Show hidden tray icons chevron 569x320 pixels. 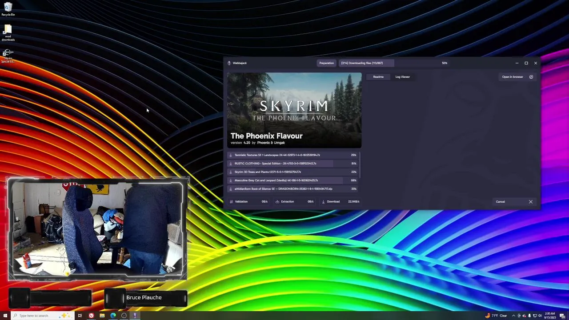pos(514,316)
